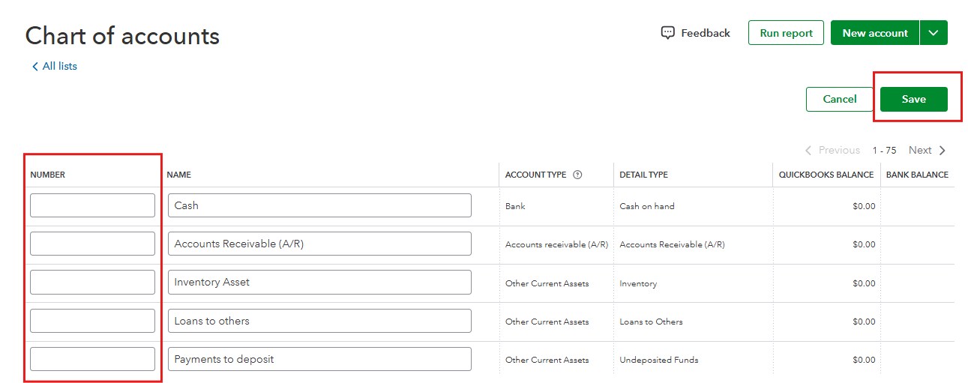968x383 pixels.
Task: Click number input for Loans to others
Action: pos(92,321)
